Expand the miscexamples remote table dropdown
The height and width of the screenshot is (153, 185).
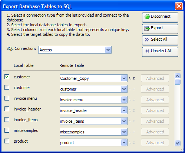tap(124, 132)
